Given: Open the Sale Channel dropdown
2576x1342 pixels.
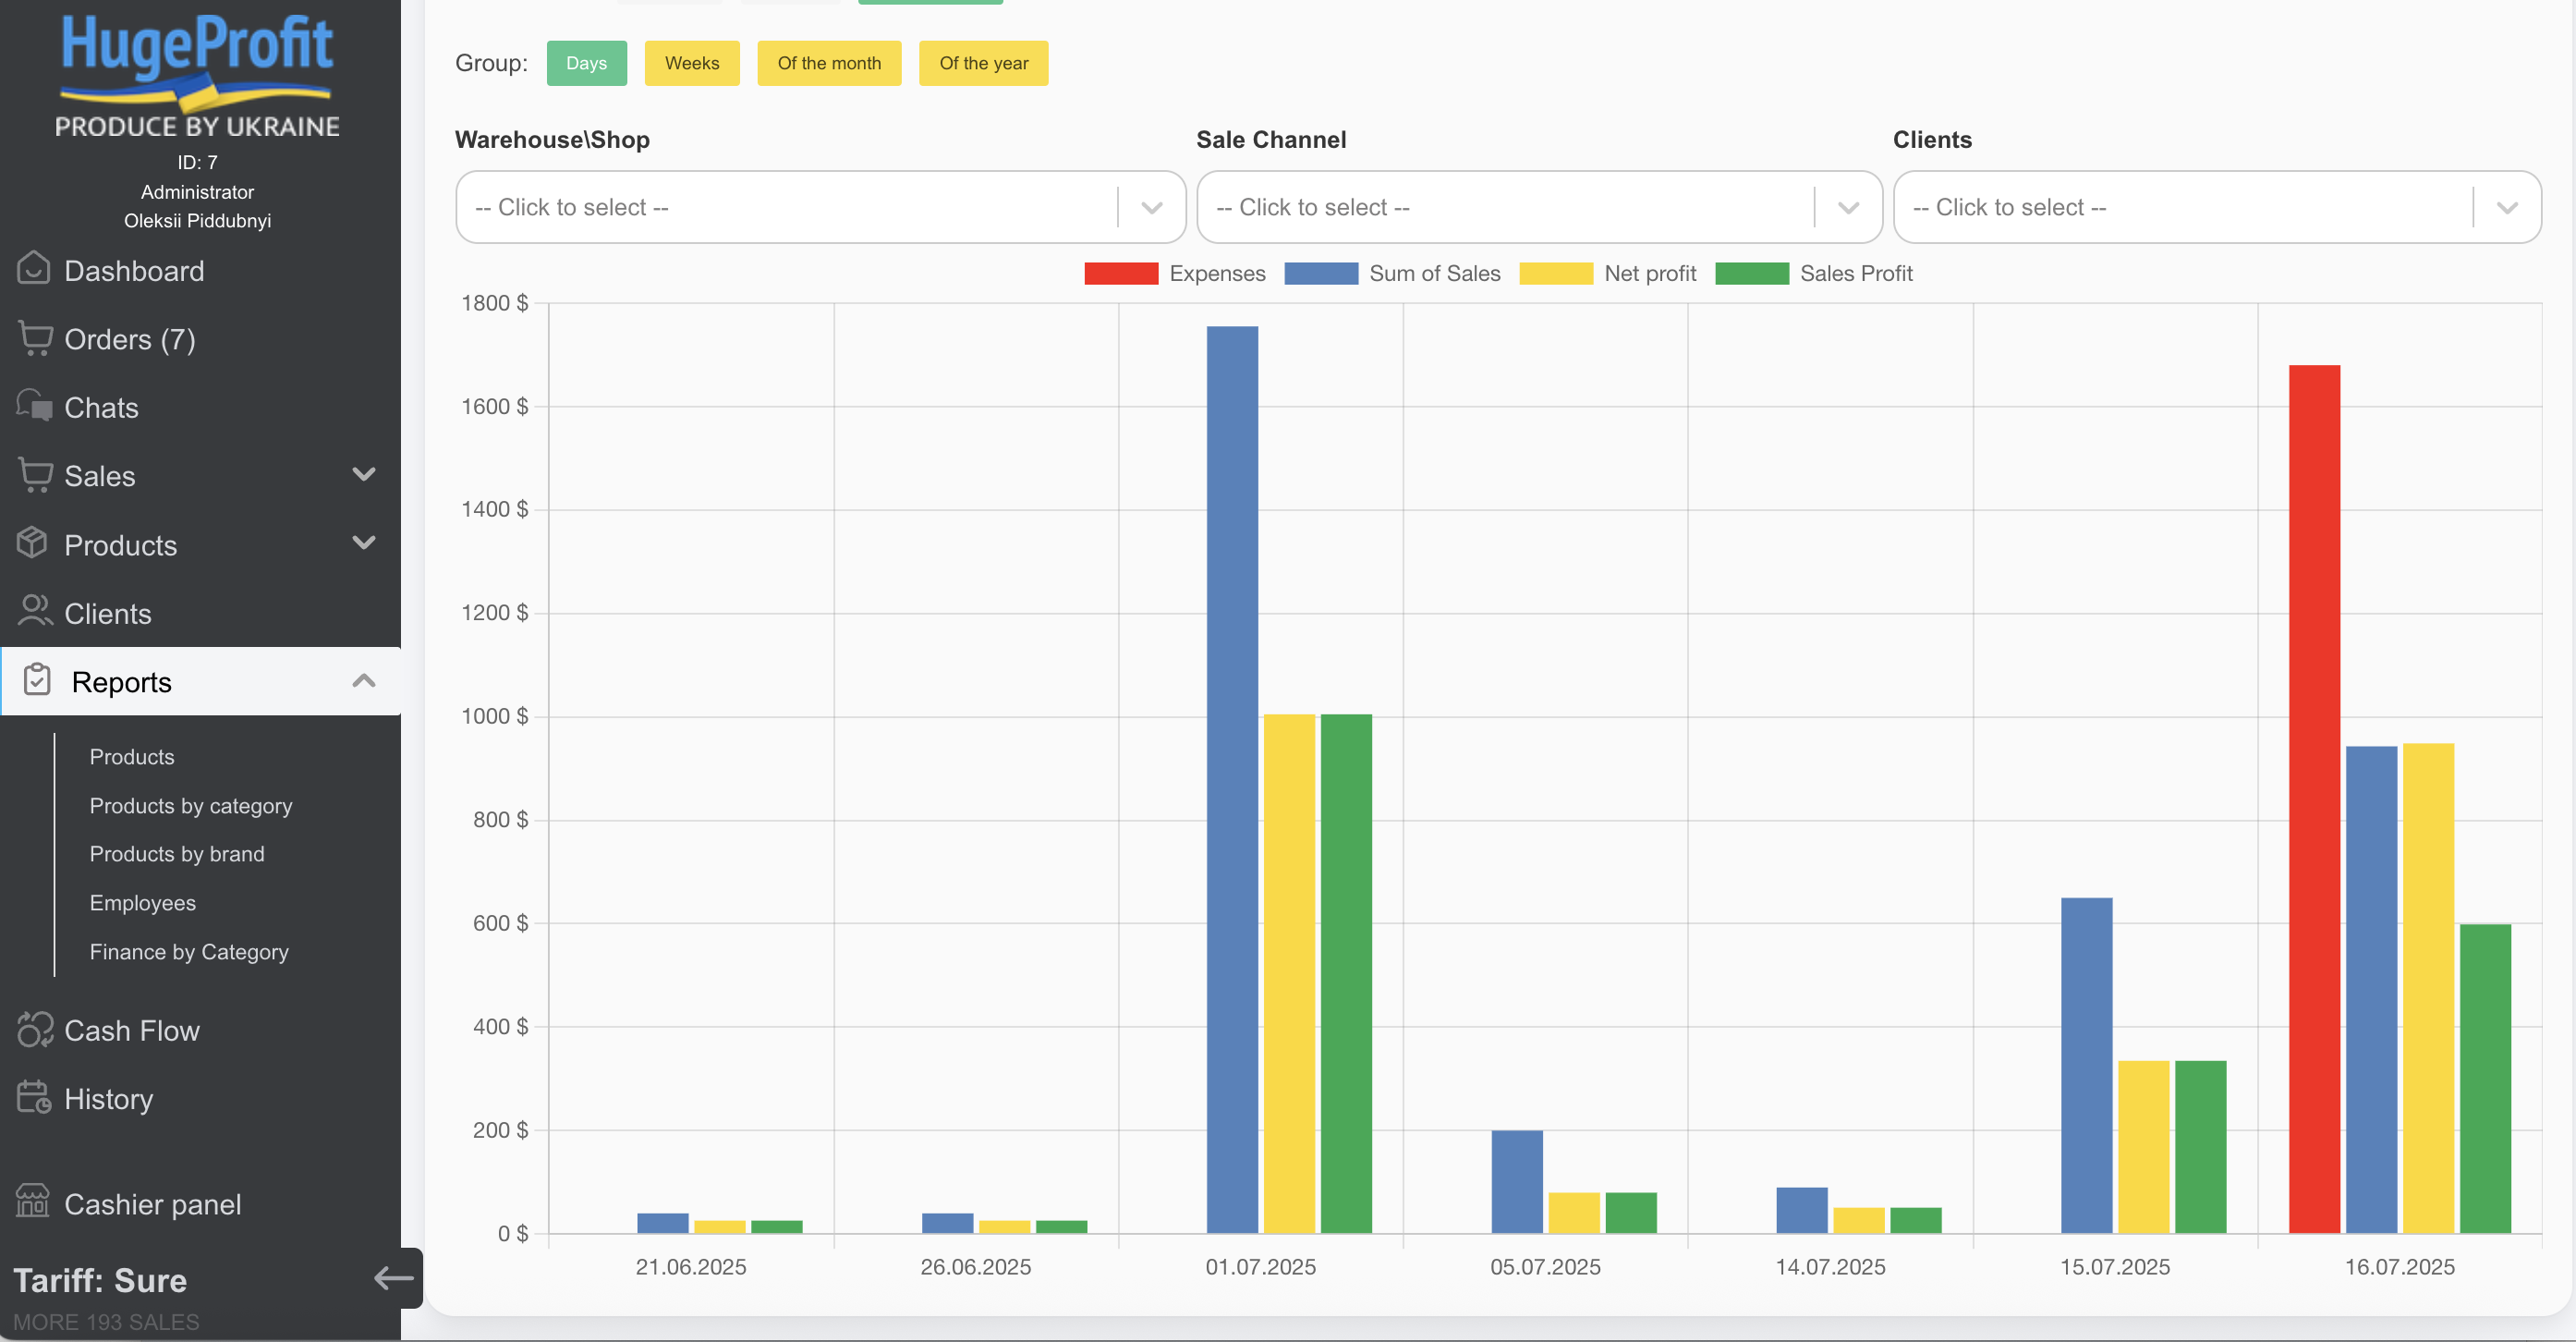Looking at the screenshot, I should tap(1538, 207).
